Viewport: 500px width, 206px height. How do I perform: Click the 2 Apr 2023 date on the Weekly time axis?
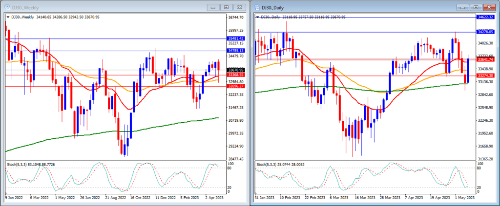point(215,197)
